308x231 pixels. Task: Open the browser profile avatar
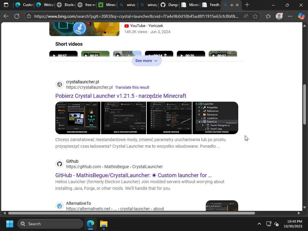point(279,16)
